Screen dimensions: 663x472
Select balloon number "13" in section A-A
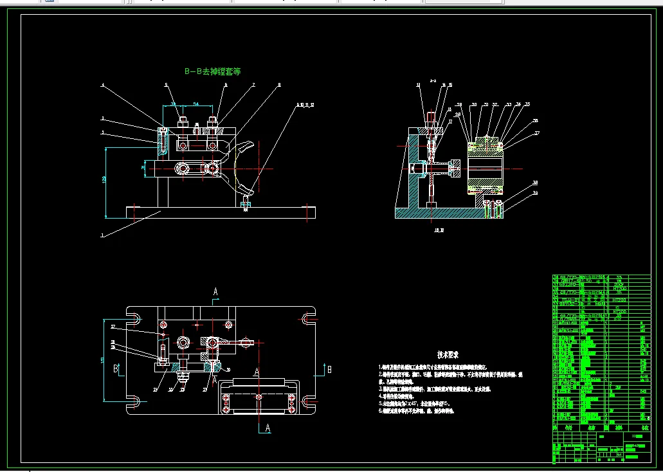[419, 85]
